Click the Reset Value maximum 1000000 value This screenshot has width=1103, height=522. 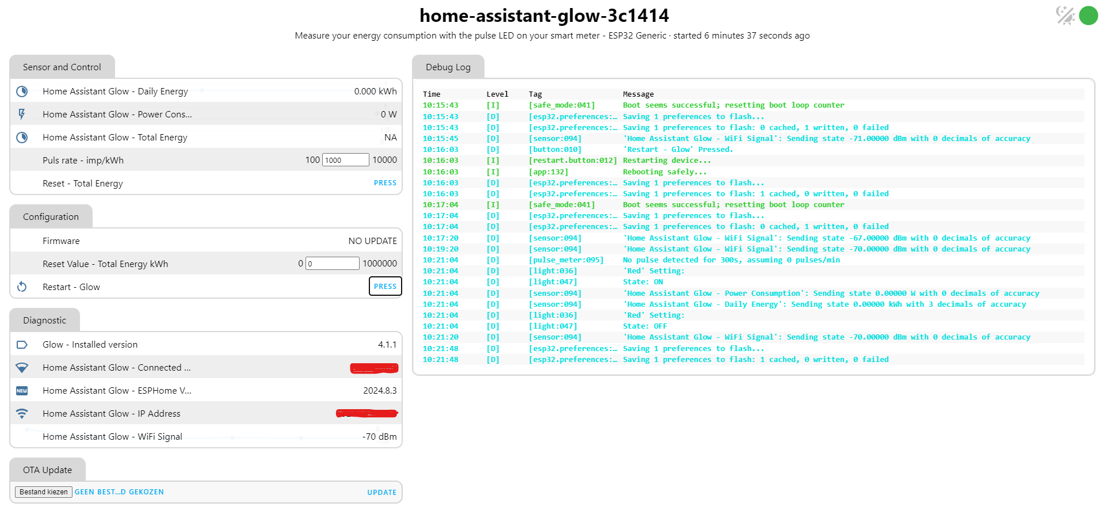(380, 264)
